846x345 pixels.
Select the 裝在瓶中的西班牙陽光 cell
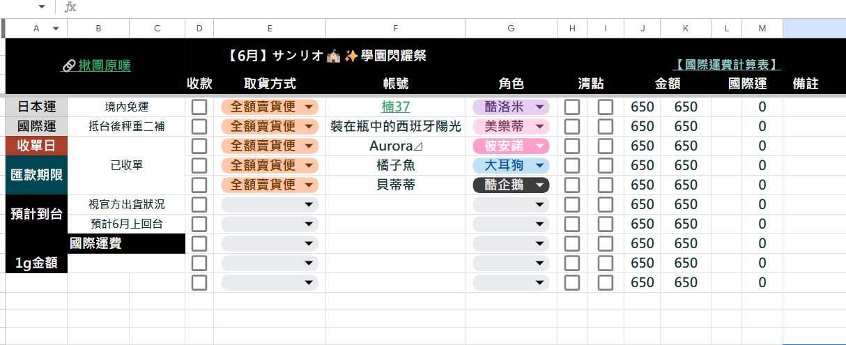(395, 126)
